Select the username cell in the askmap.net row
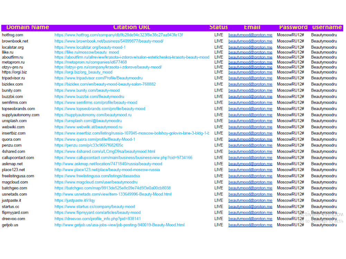346x259 pixels. coord(324,164)
